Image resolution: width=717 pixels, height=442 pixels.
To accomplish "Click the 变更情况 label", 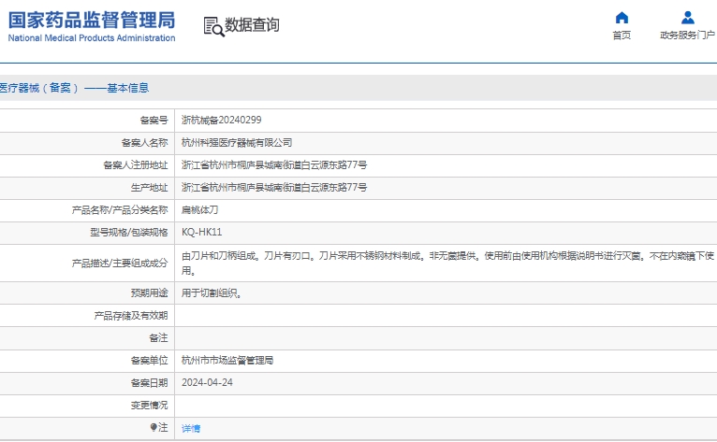I will point(150,406).
